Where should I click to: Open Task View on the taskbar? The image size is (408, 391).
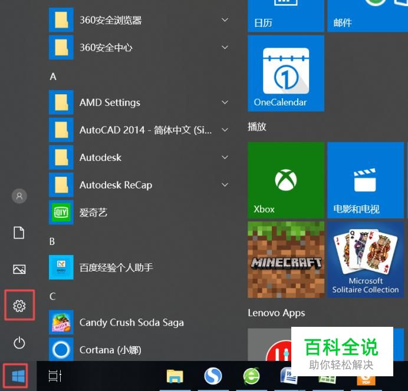[x=55, y=376]
